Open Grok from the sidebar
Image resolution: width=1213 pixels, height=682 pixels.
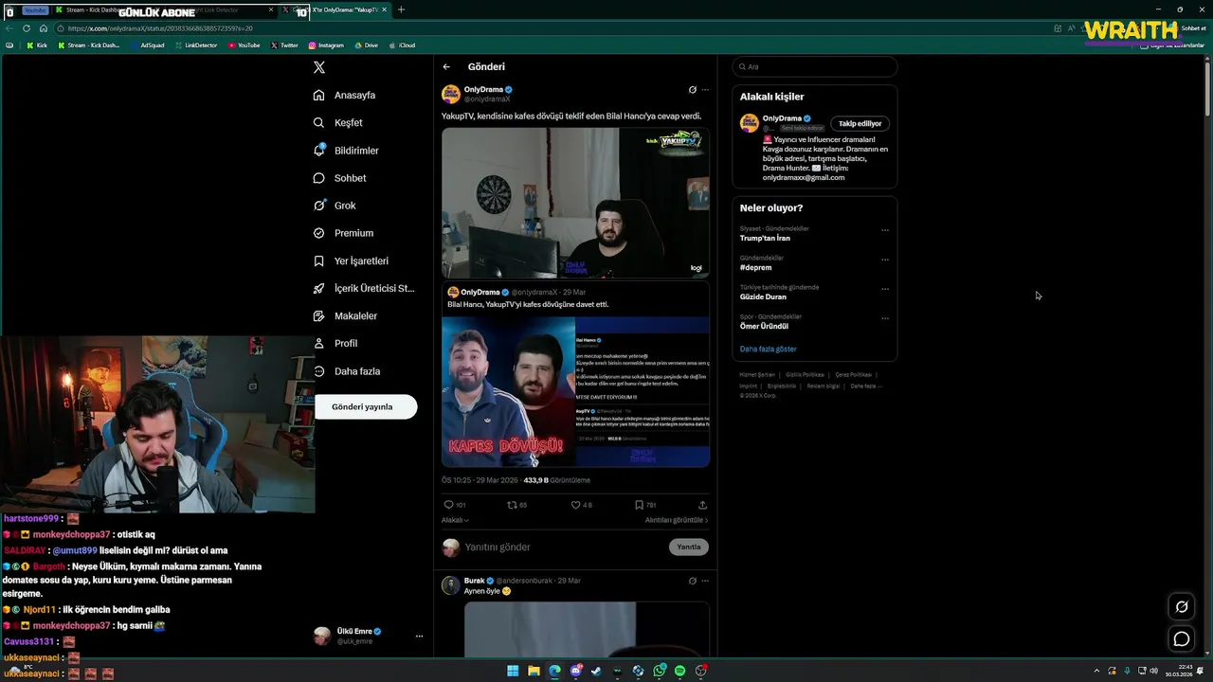tap(335, 206)
